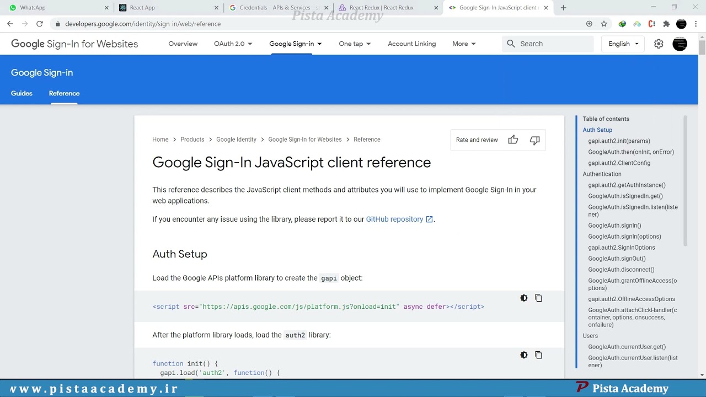The width and height of the screenshot is (706, 397).
Task: Switch to the React Redux browser tab
Action: click(x=388, y=8)
